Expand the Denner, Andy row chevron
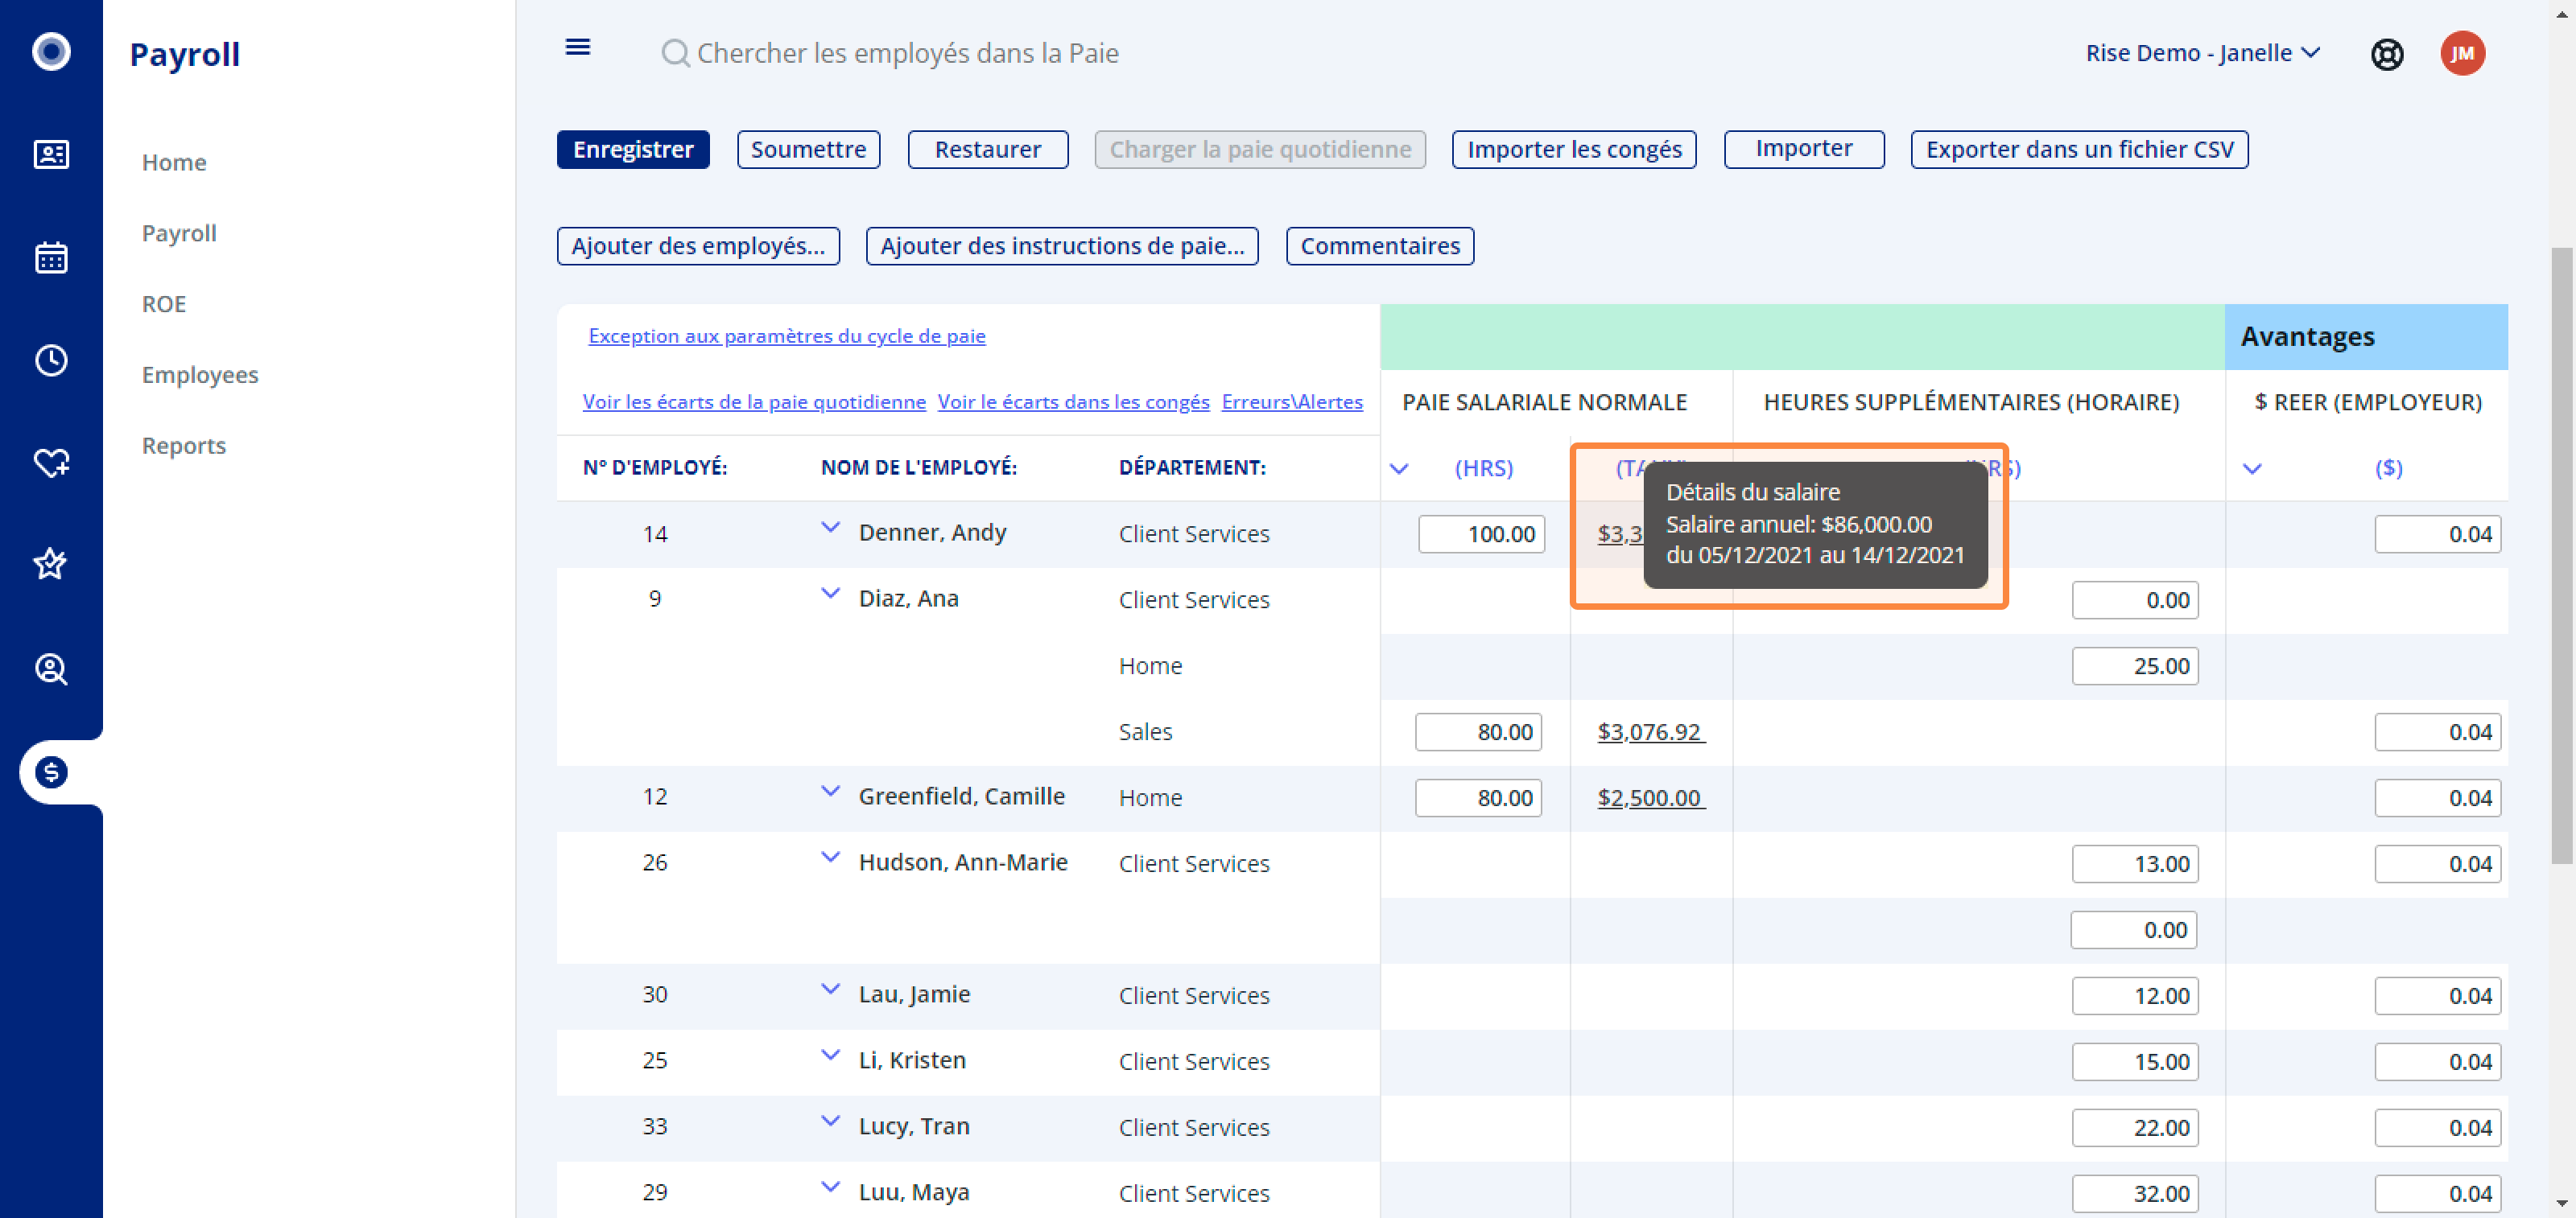Image resolution: width=2576 pixels, height=1218 pixels. click(830, 529)
